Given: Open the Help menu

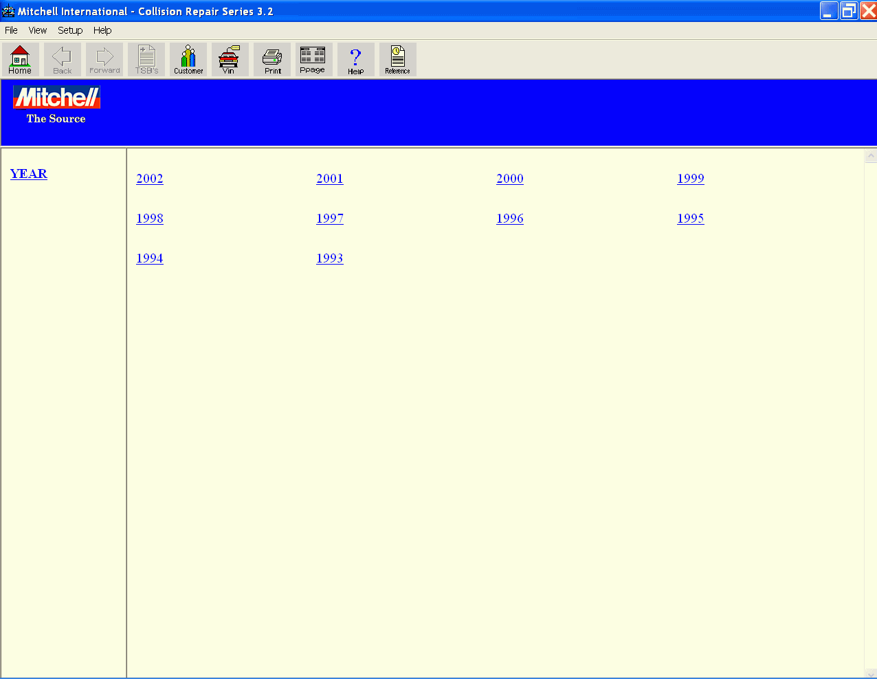Looking at the screenshot, I should (x=102, y=30).
